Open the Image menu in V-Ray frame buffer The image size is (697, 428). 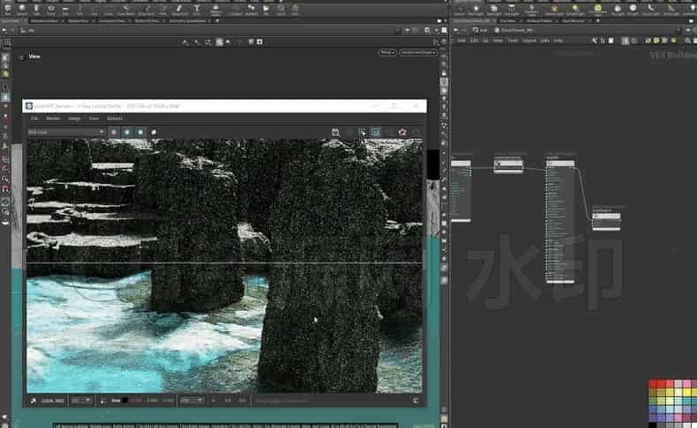pyautogui.click(x=74, y=118)
